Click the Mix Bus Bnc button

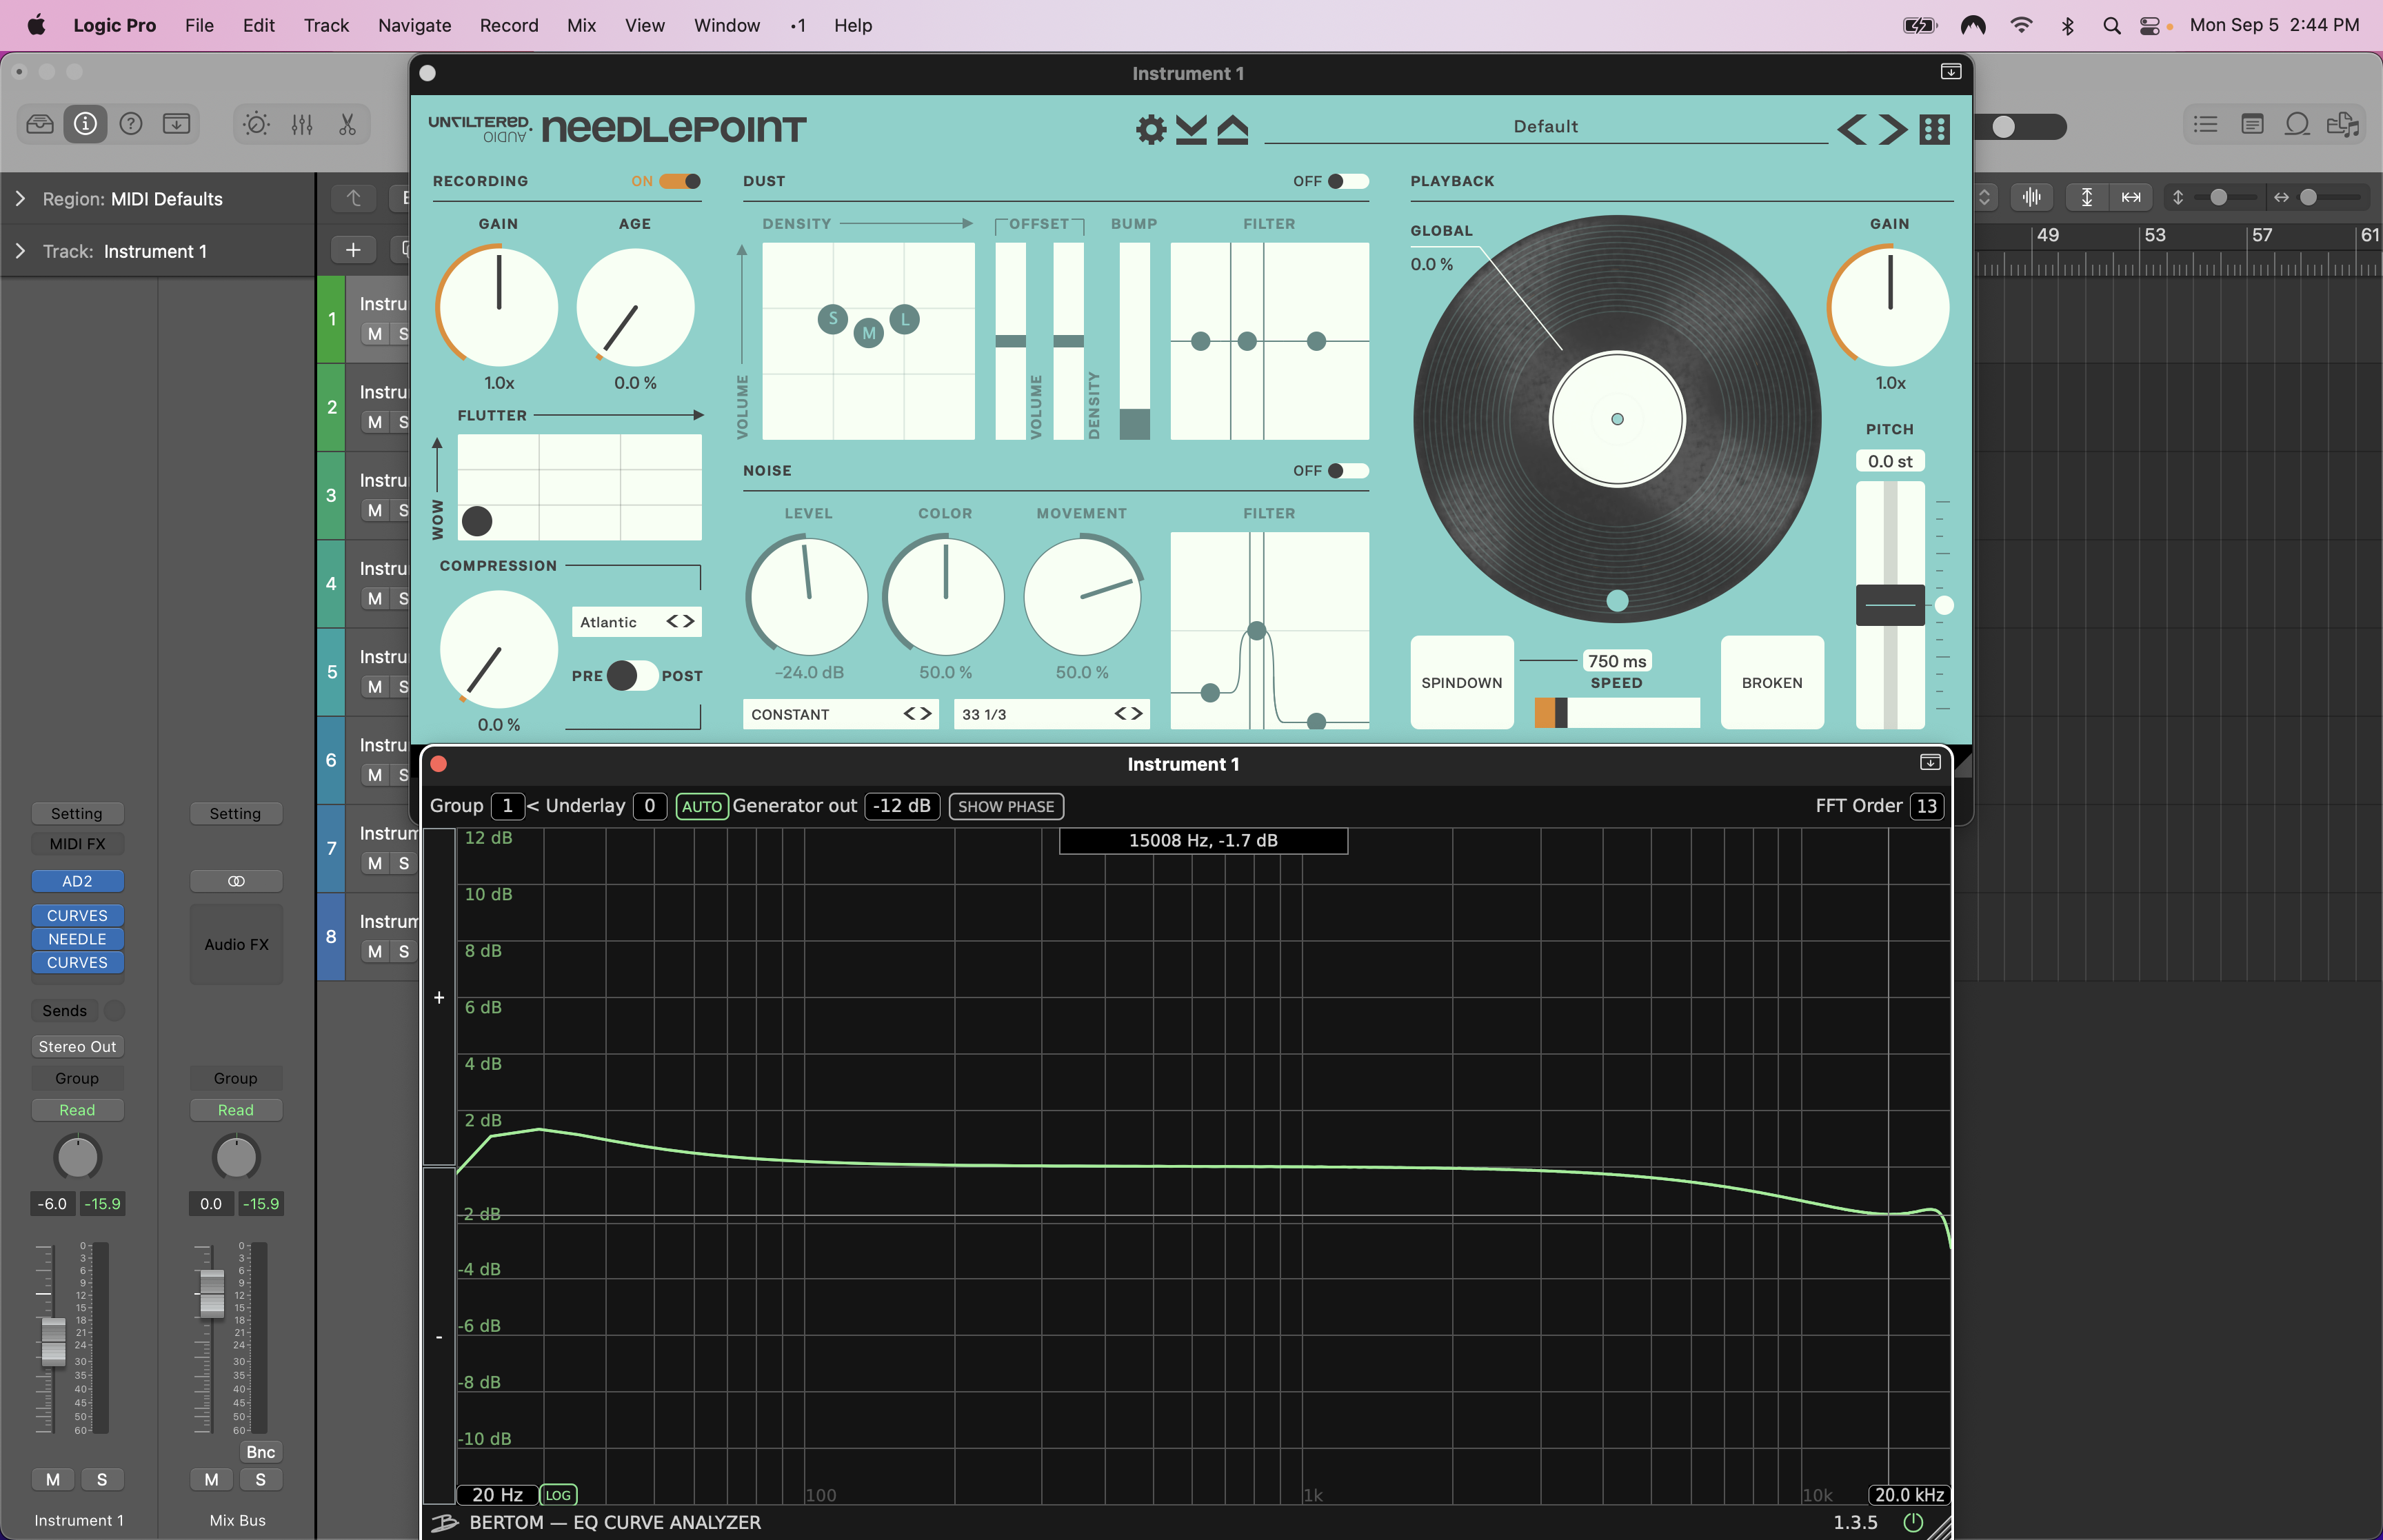pyautogui.click(x=260, y=1452)
